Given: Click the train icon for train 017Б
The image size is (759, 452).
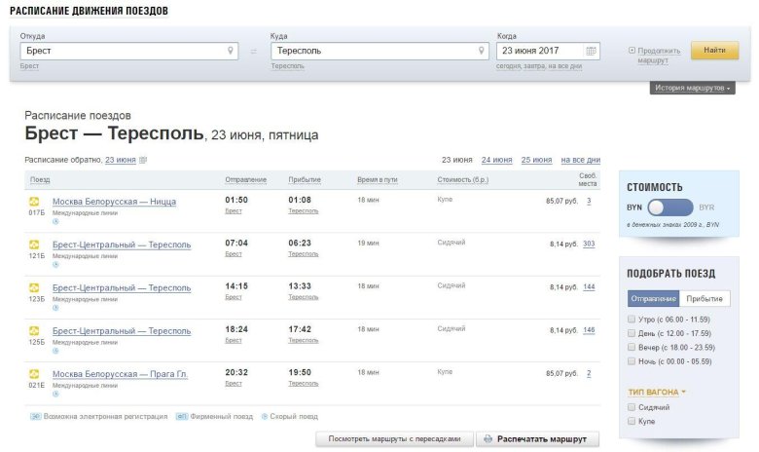Looking at the screenshot, I should coord(34,202).
